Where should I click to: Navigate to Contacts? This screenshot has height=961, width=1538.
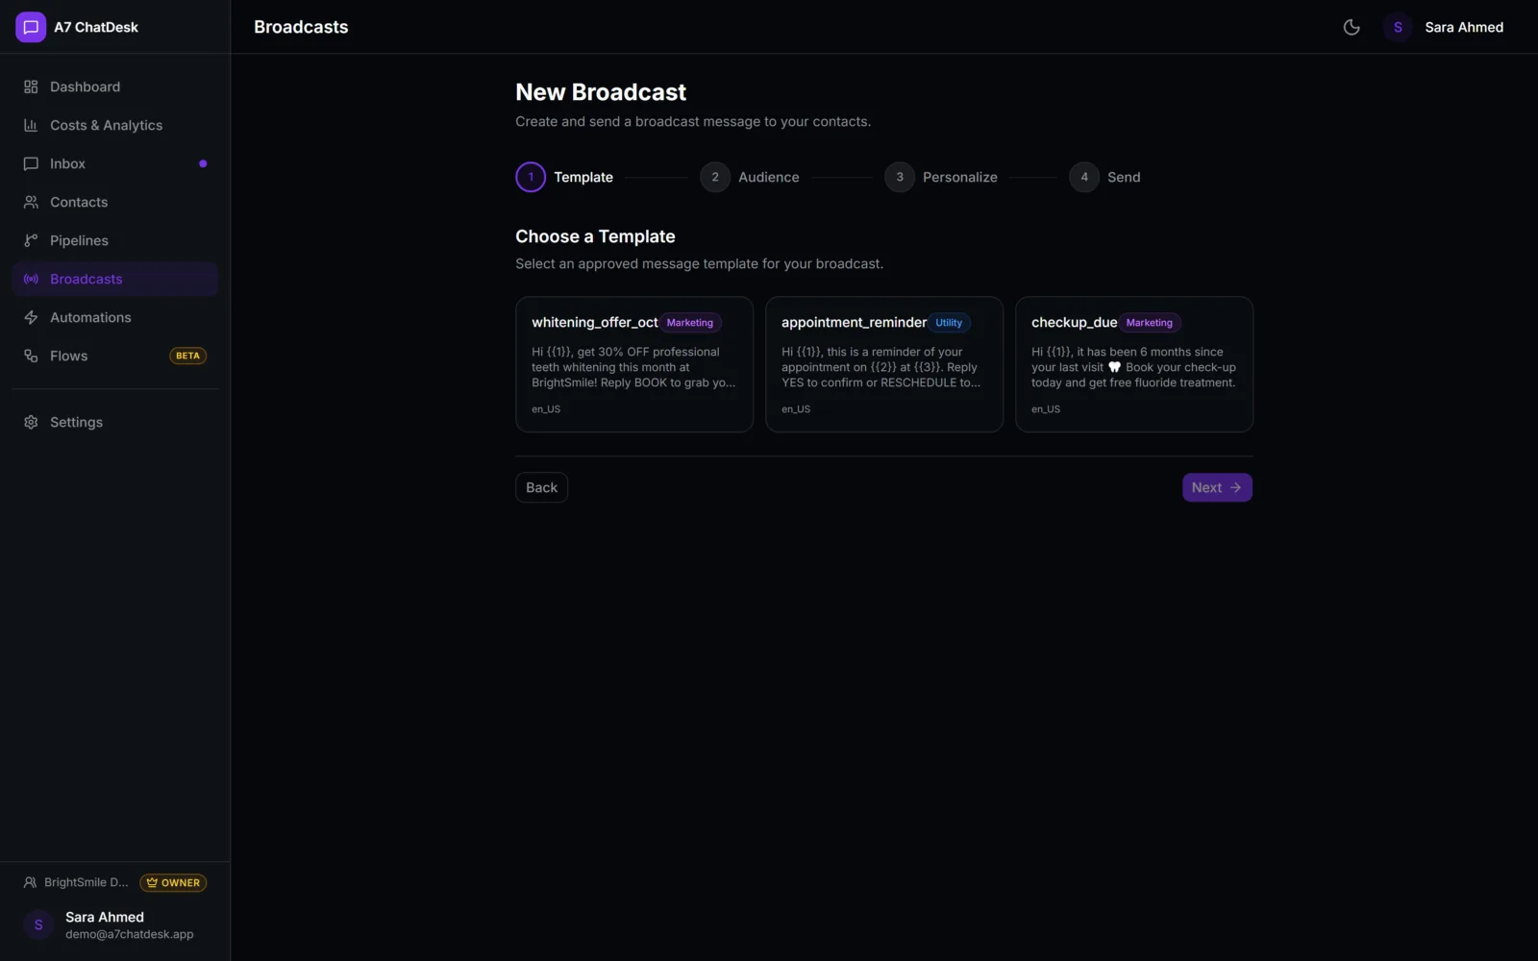115,202
